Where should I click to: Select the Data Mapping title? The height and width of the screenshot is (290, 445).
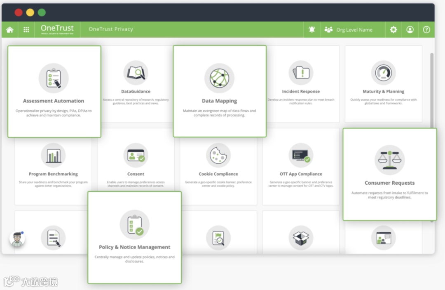click(219, 101)
